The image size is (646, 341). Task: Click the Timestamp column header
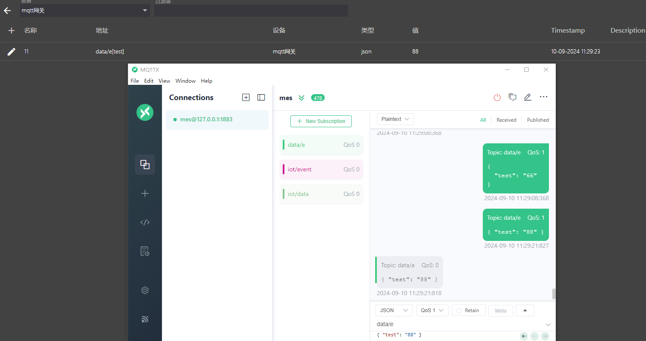[x=568, y=31]
